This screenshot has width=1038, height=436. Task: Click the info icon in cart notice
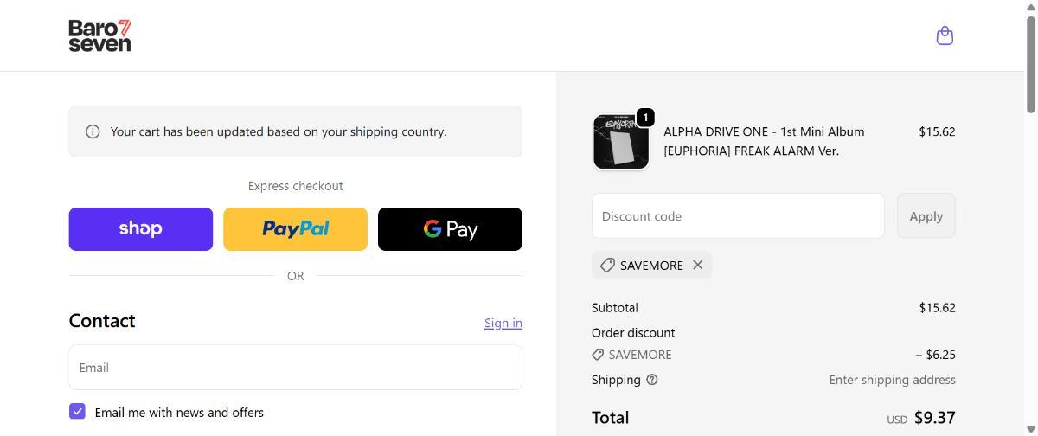93,131
